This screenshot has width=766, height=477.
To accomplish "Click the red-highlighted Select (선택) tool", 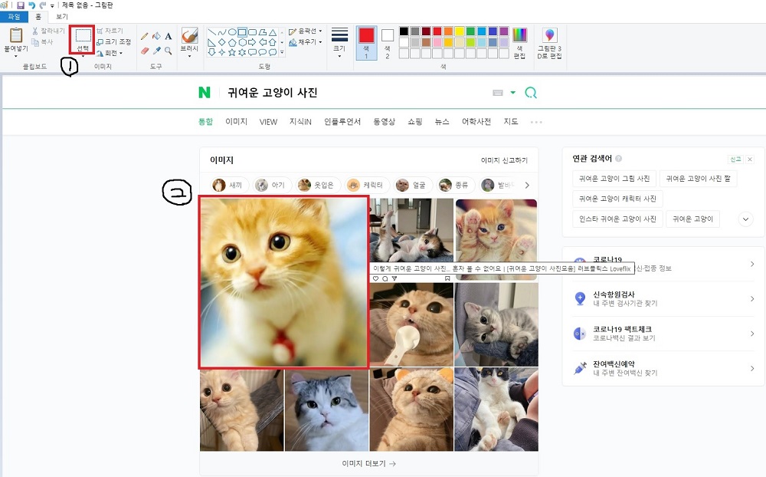I will coord(83,38).
